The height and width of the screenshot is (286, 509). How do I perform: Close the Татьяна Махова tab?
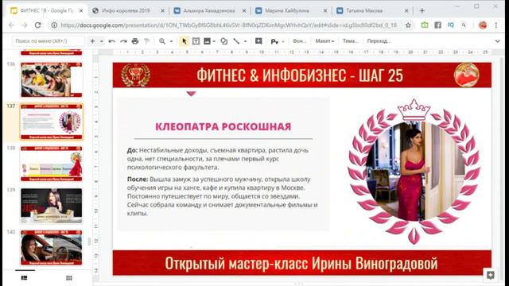(x=406, y=10)
